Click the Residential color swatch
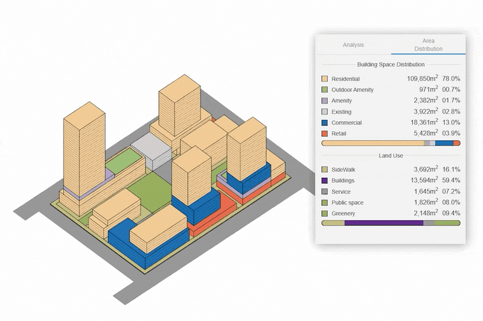Image resolution: width=483 pixels, height=321 pixels. [x=324, y=79]
